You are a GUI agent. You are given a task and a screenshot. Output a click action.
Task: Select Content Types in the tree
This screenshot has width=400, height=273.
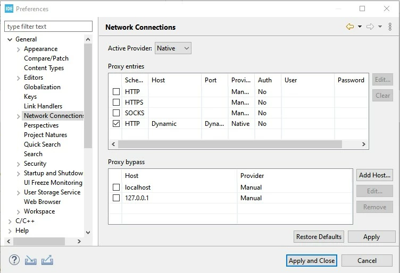pyautogui.click(x=44, y=68)
